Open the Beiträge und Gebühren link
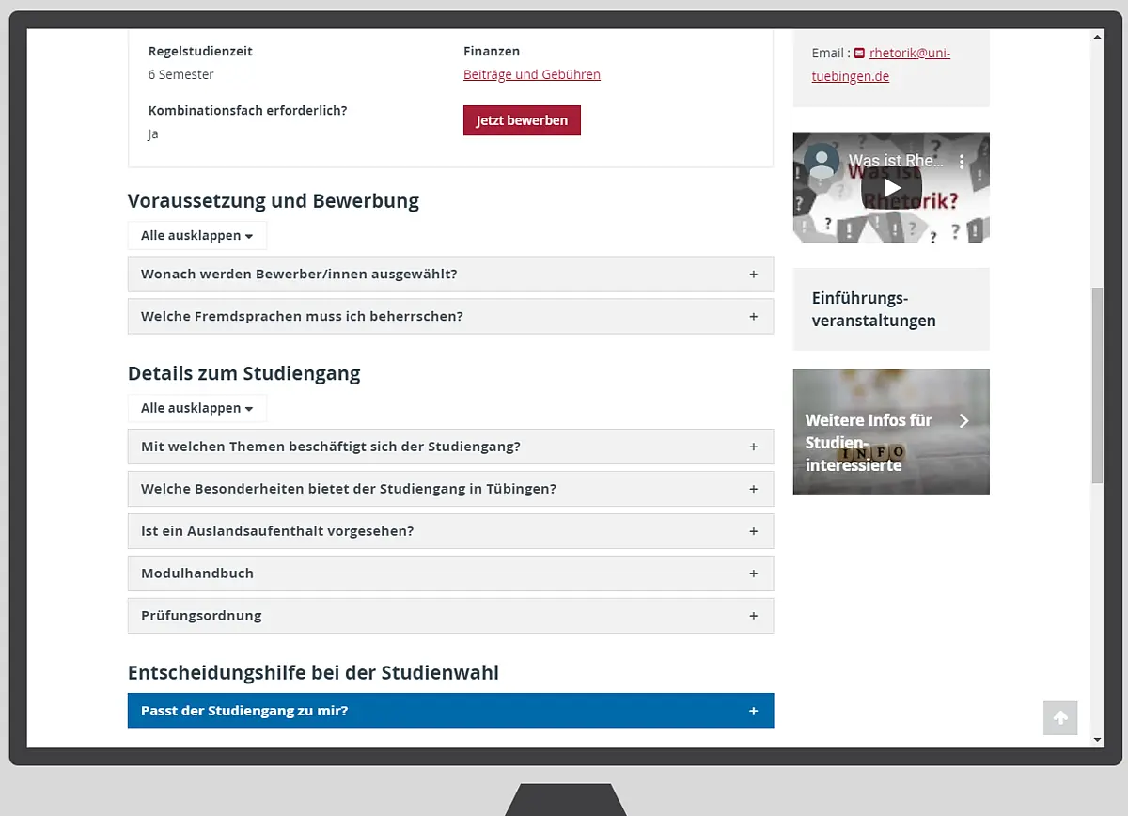Screen dimensions: 1128x816 532,74
